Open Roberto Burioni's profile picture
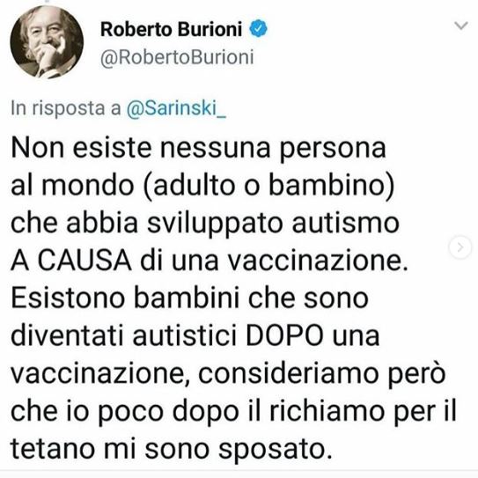 click(47, 42)
